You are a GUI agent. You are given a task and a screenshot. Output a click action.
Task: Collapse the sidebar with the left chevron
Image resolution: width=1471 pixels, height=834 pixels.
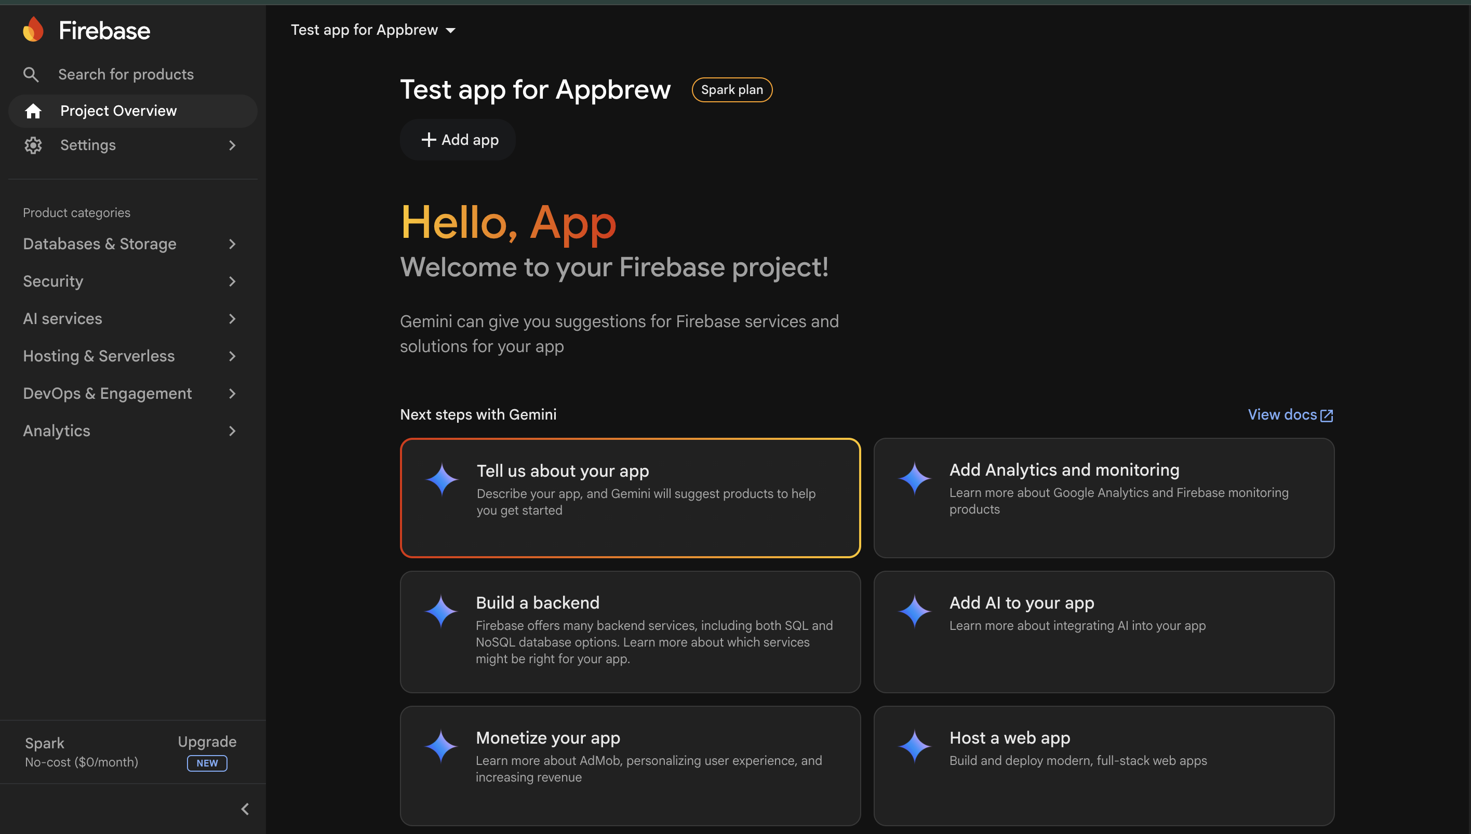click(x=245, y=809)
